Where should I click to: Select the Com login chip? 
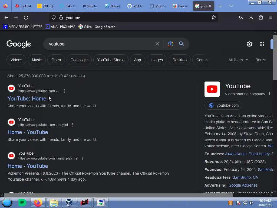[x=79, y=60]
